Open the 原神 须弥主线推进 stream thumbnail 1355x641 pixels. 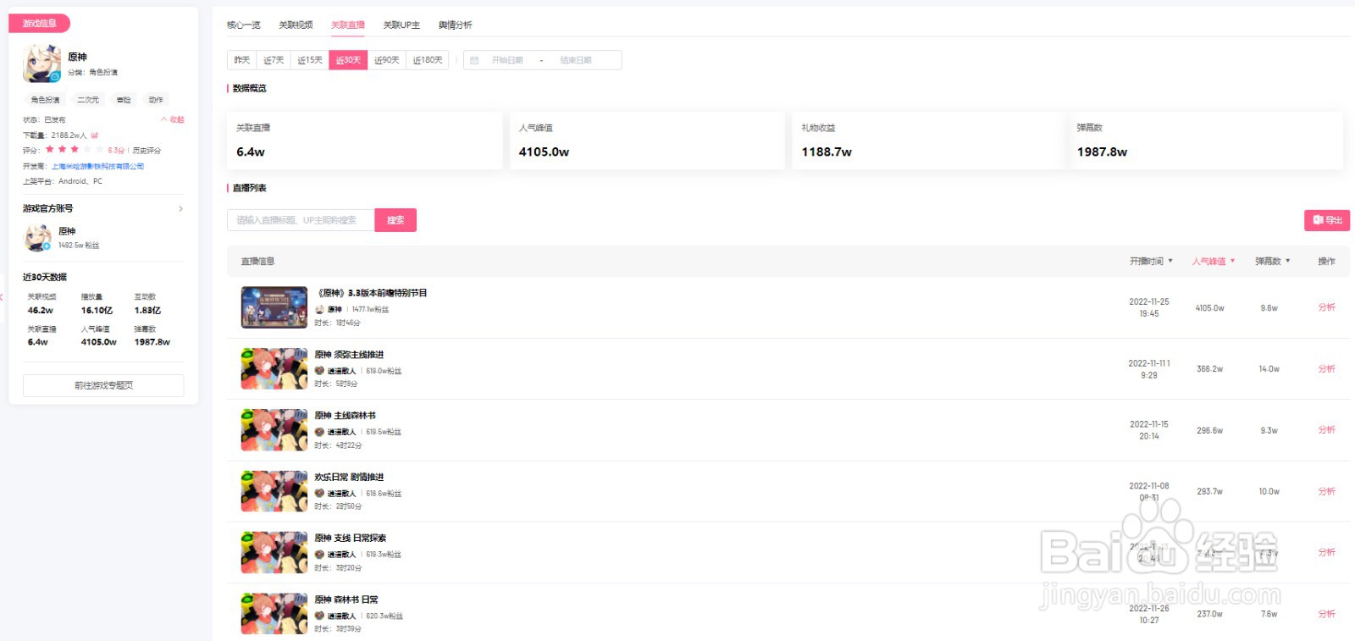pos(274,368)
